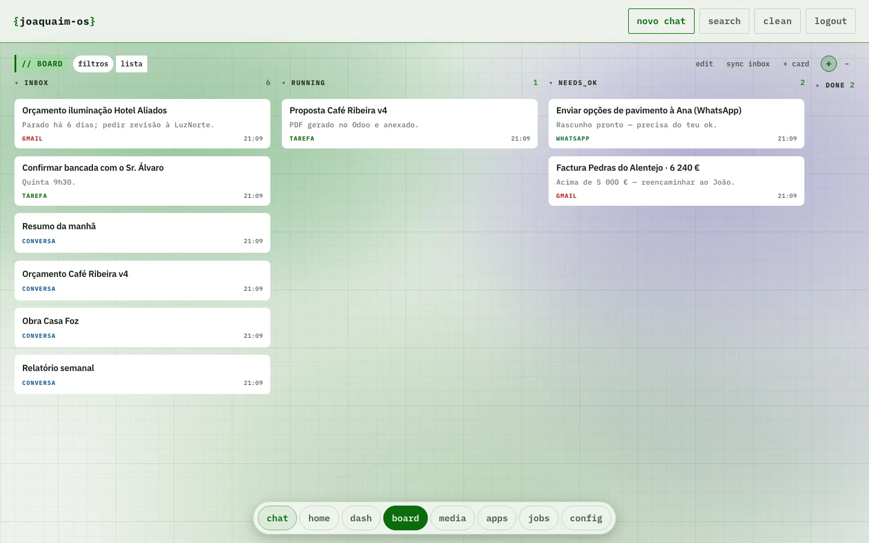Click the clean button
869x543 pixels.
777,21
